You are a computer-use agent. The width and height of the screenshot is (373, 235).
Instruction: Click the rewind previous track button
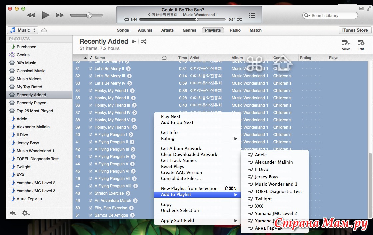click(31, 15)
